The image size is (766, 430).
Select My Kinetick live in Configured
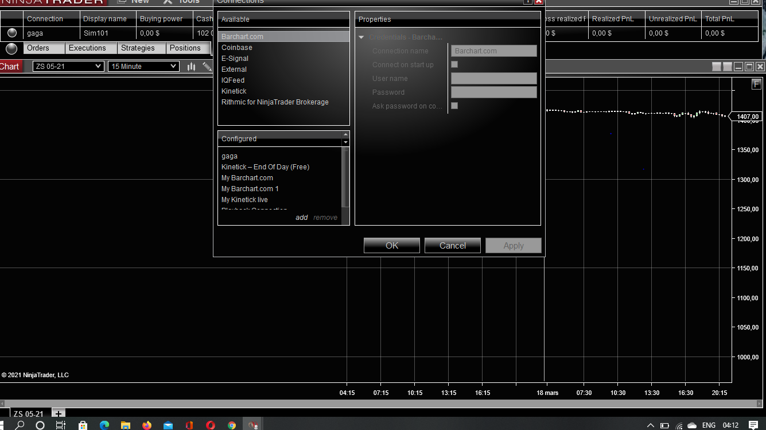280,200
